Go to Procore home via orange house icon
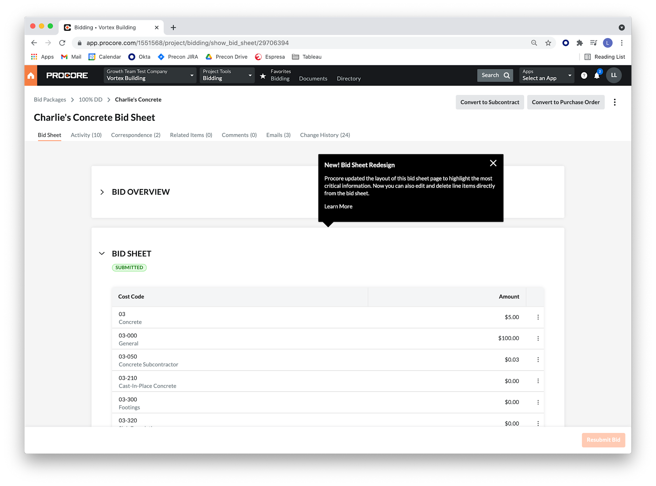The image size is (656, 486). (x=31, y=76)
